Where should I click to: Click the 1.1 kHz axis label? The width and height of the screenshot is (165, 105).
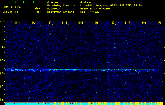[2, 34]
